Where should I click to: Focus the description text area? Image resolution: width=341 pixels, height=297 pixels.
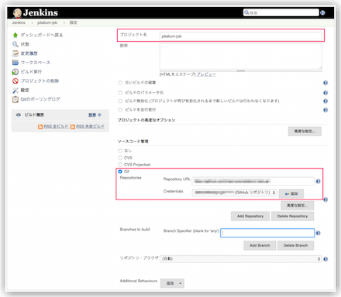point(241,56)
